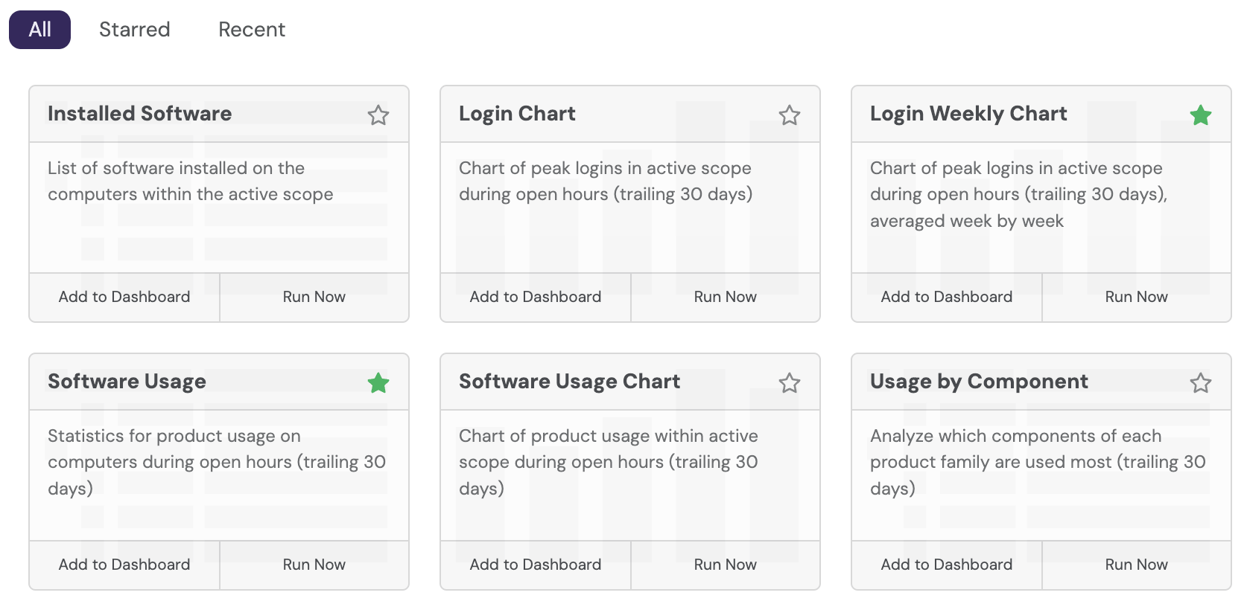Star the Usage by Component report
The height and width of the screenshot is (604, 1247).
point(1201,383)
